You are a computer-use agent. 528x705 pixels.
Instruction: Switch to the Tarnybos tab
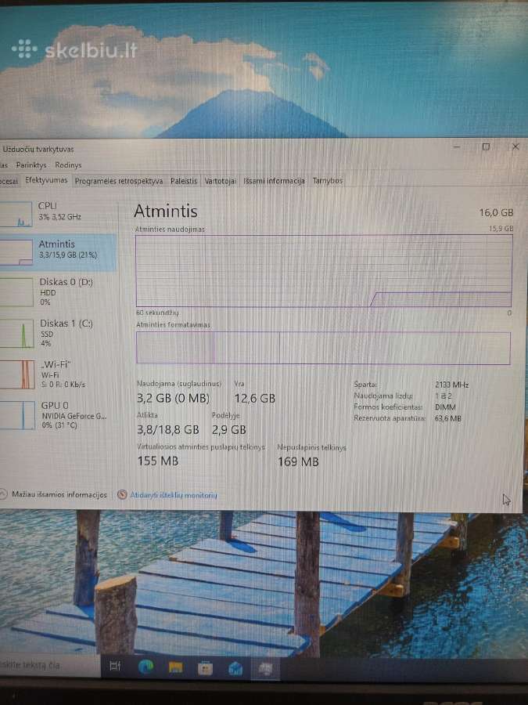click(x=327, y=181)
